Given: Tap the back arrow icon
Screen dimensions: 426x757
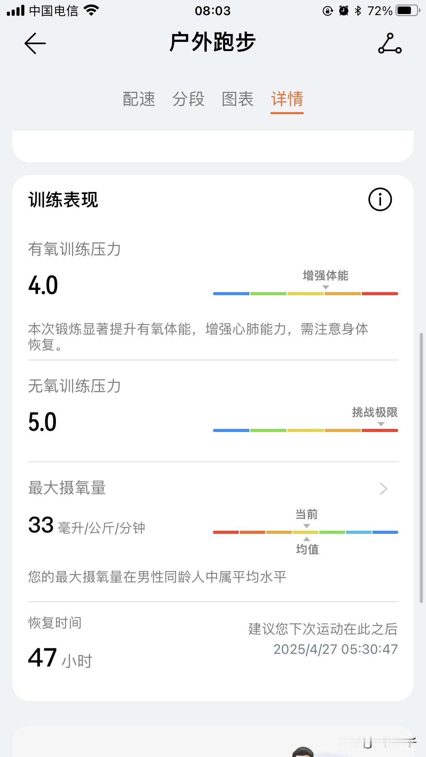Looking at the screenshot, I should [x=35, y=43].
